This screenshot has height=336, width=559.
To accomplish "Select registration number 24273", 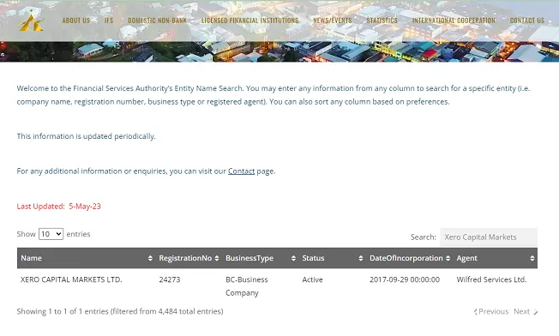I will (x=170, y=279).
